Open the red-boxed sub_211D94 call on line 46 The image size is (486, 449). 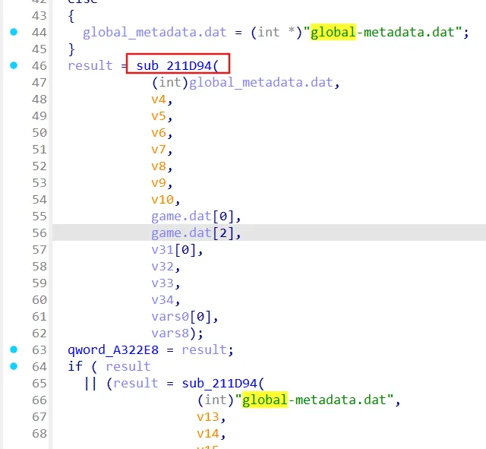coord(179,66)
